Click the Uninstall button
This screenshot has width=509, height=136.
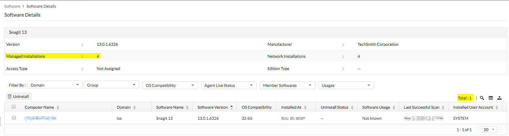18,96
